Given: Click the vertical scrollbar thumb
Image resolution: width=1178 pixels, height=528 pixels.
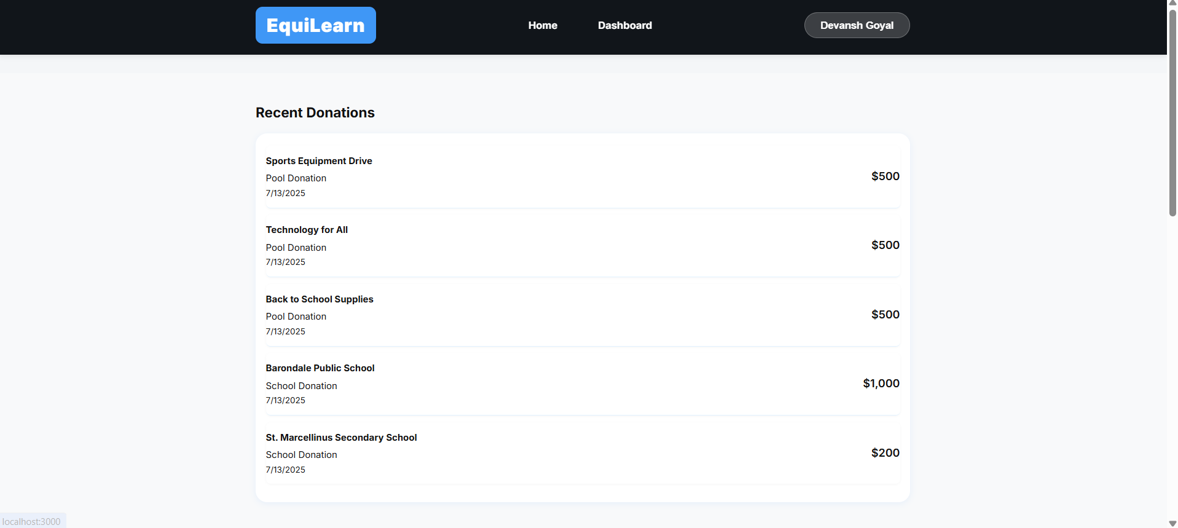Looking at the screenshot, I should point(1172,112).
